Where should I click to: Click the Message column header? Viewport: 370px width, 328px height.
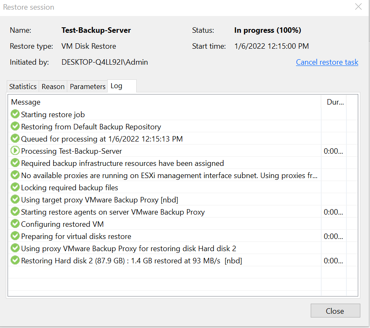(x=26, y=102)
